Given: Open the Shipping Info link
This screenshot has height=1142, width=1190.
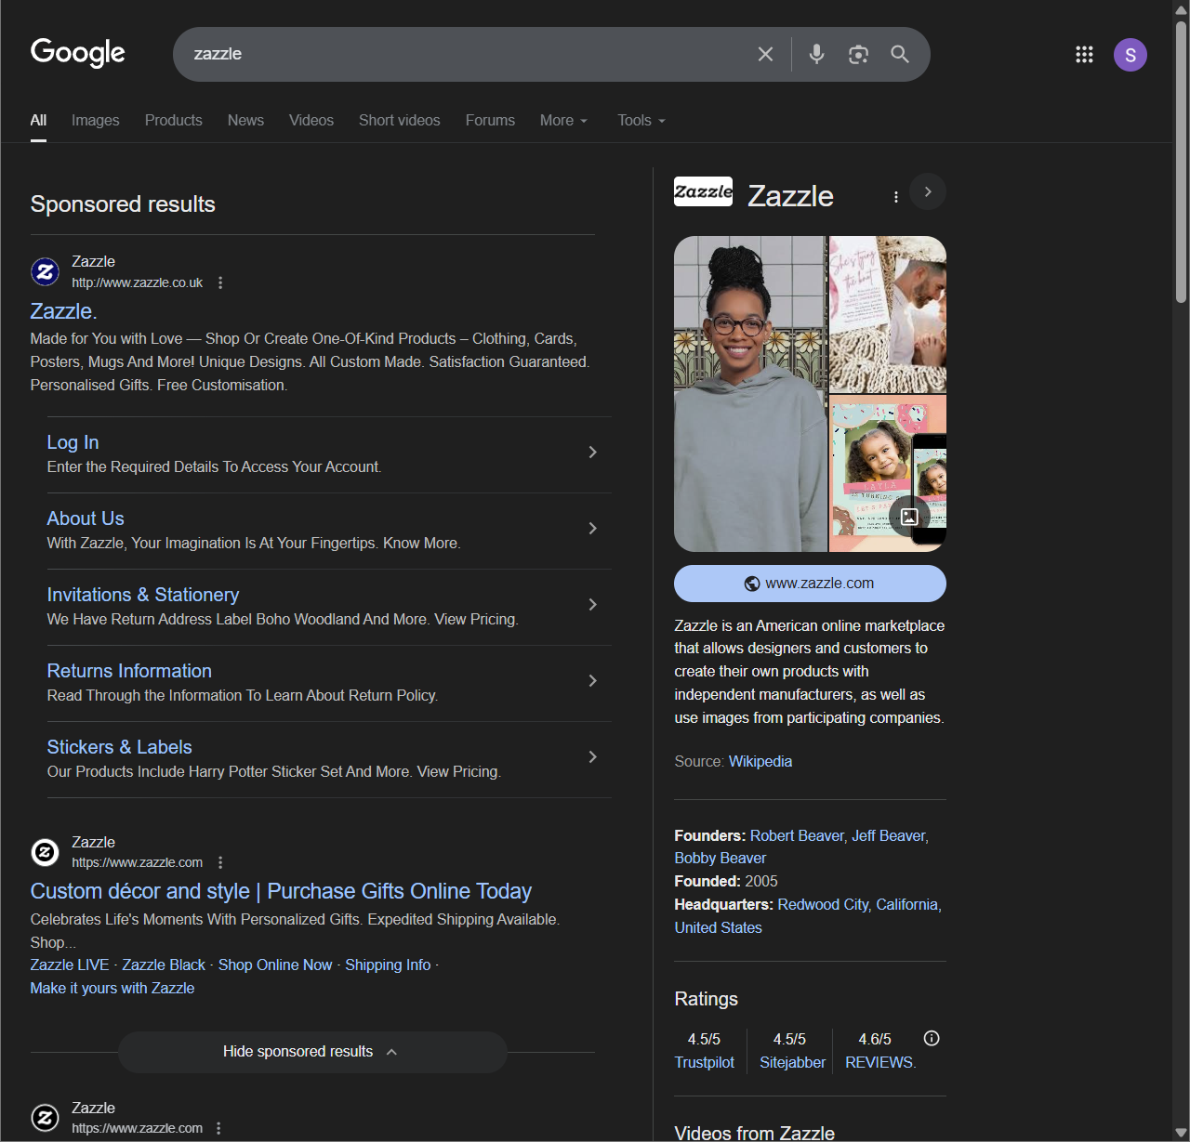Looking at the screenshot, I should (388, 965).
